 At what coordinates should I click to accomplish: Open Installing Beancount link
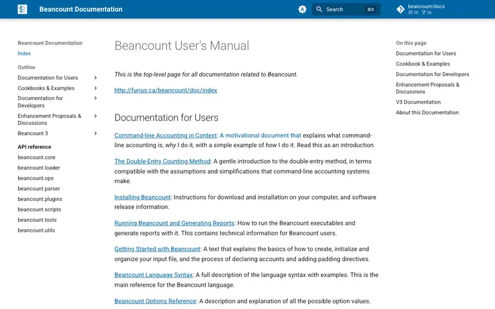tap(142, 197)
